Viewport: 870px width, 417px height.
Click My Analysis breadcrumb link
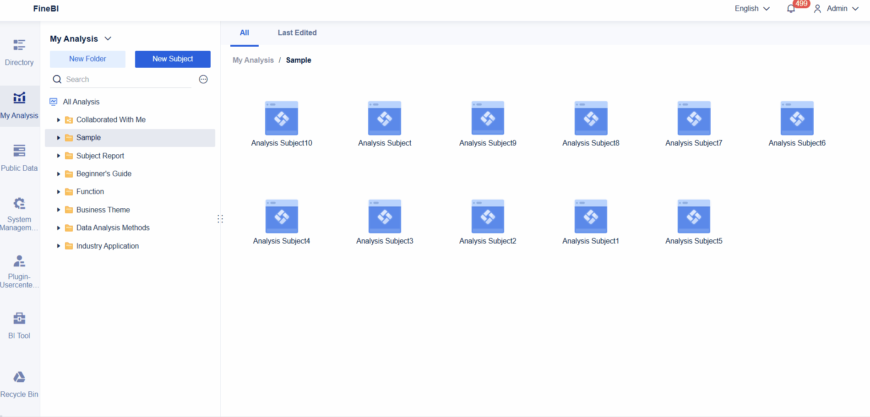[x=253, y=60]
